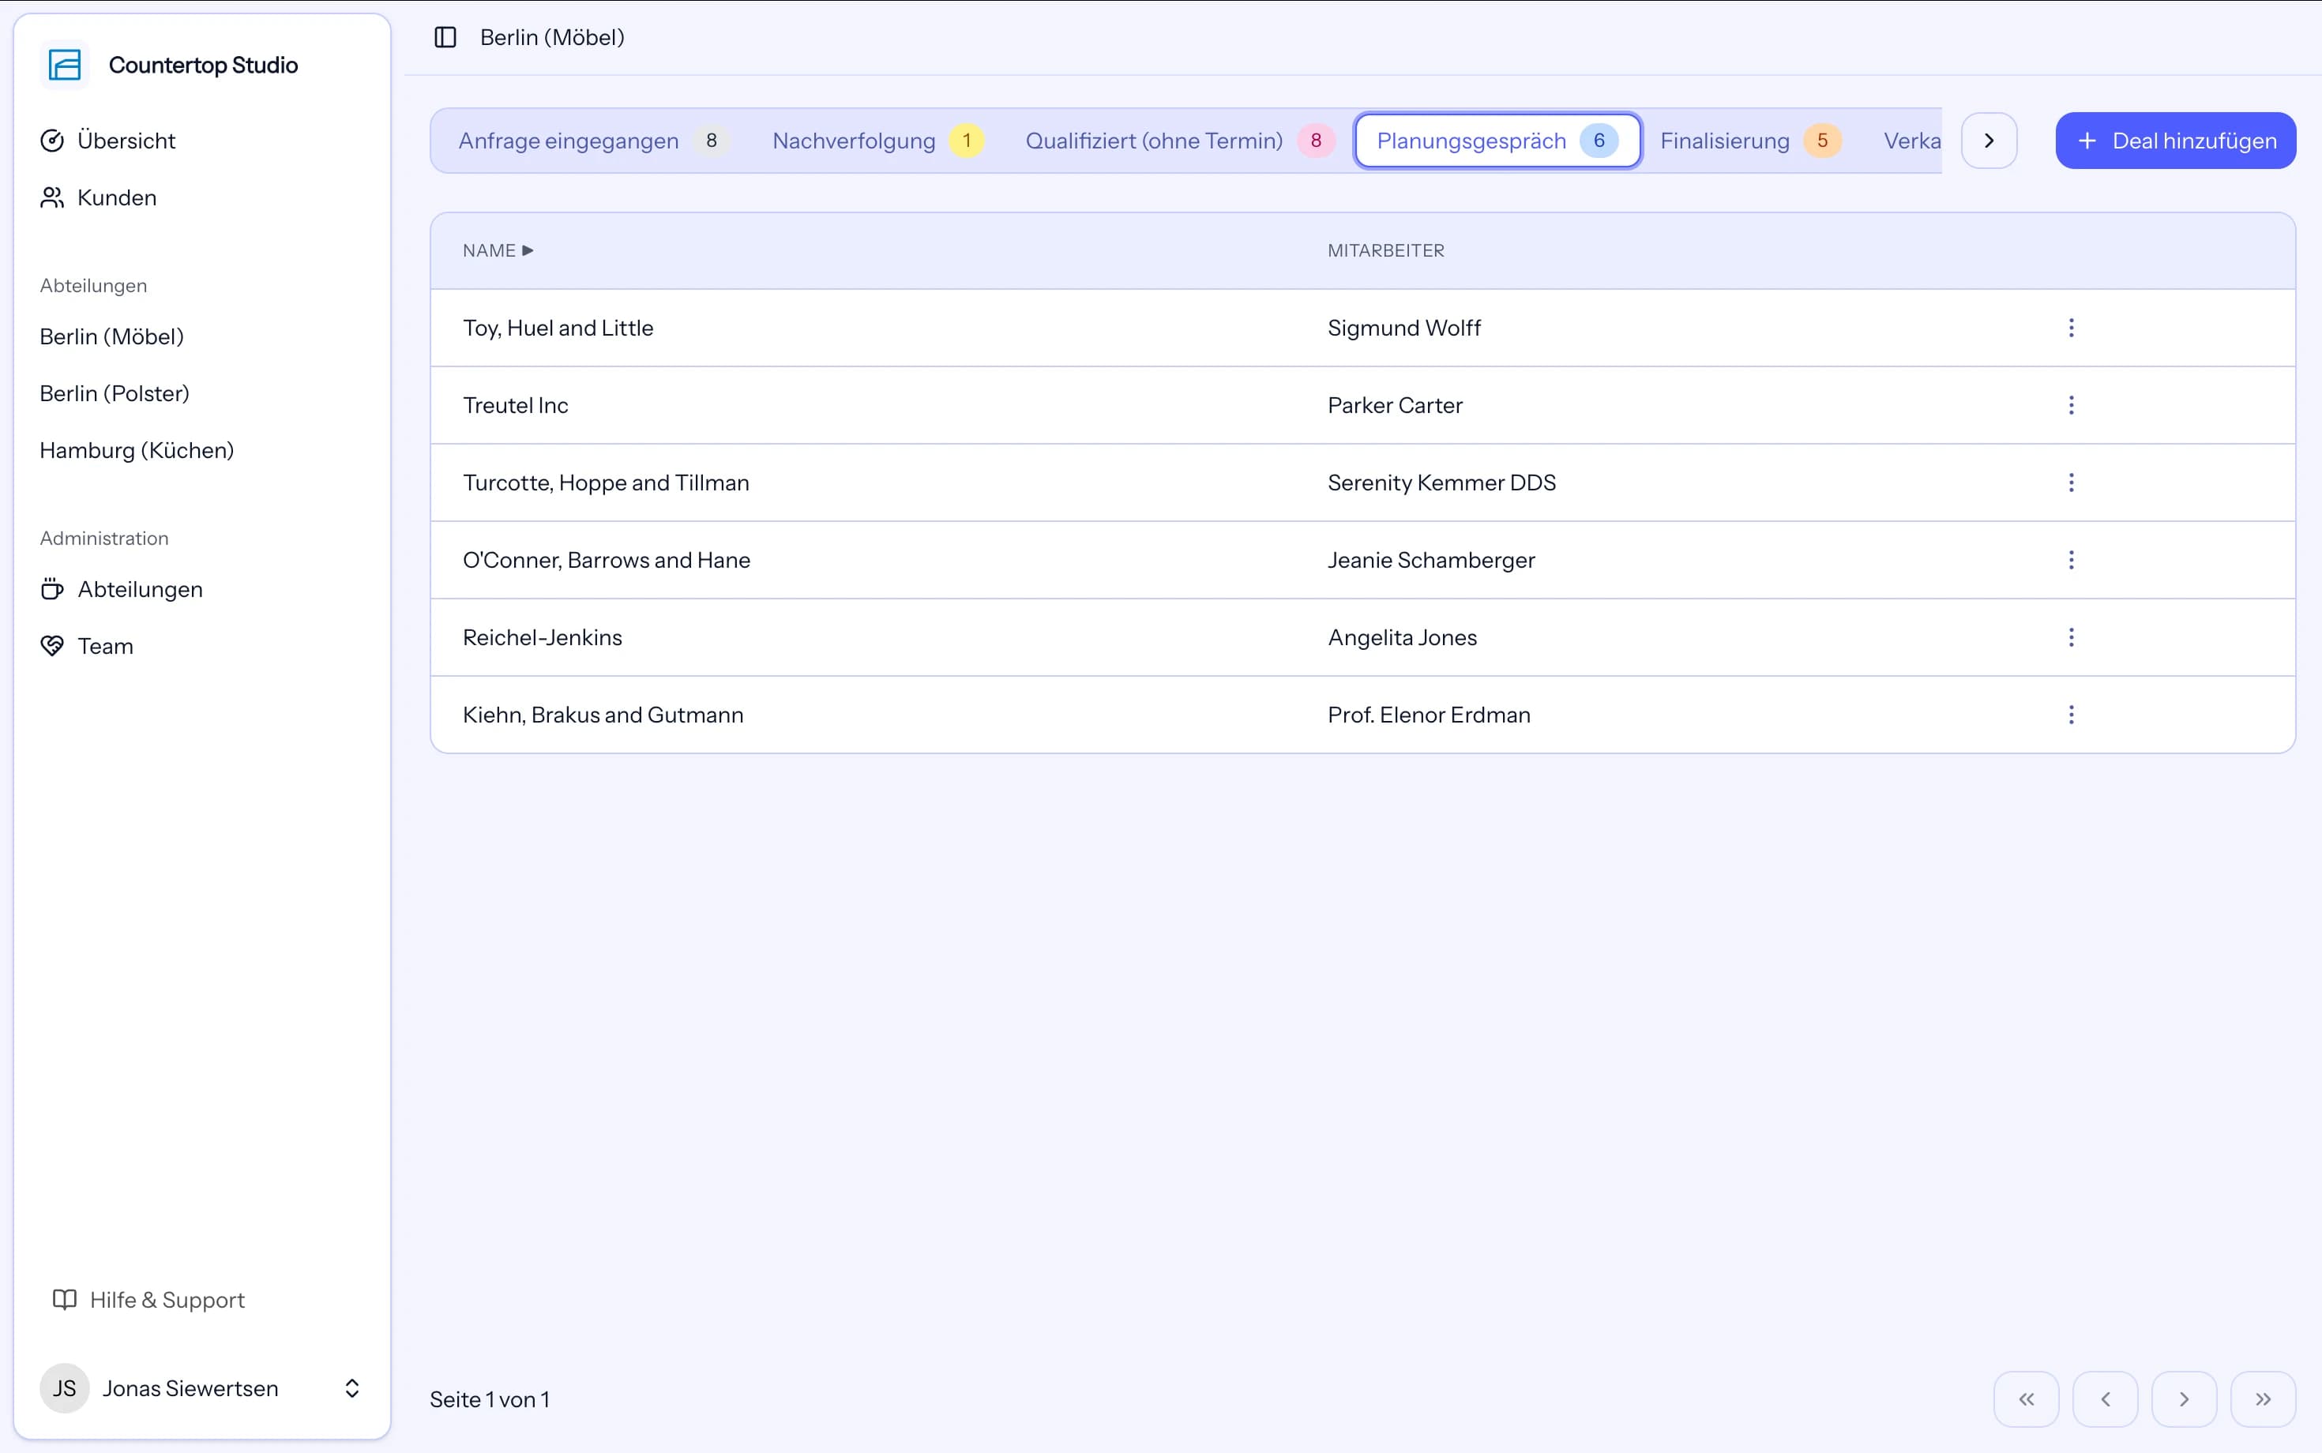Toggle the sidebar panel icon
Image resolution: width=2322 pixels, height=1453 pixels.
point(445,37)
